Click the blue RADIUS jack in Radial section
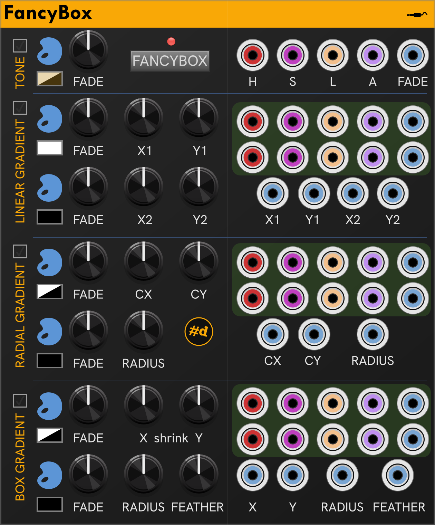The height and width of the screenshot is (525, 435). 373,334
